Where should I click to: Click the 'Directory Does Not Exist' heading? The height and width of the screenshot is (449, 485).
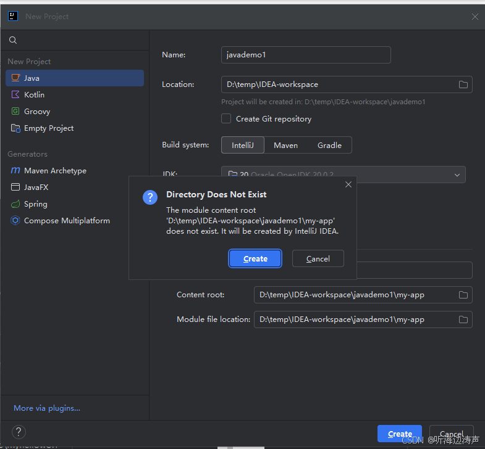216,194
